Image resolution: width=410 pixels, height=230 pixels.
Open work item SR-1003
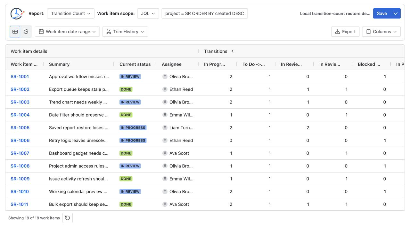[x=20, y=102]
